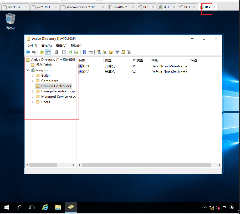Create a new organizational unit with the toolbar icon
Image resolution: width=240 pixels, height=214 pixels.
click(x=111, y=52)
